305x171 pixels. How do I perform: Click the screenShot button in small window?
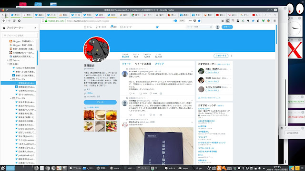[292, 133]
